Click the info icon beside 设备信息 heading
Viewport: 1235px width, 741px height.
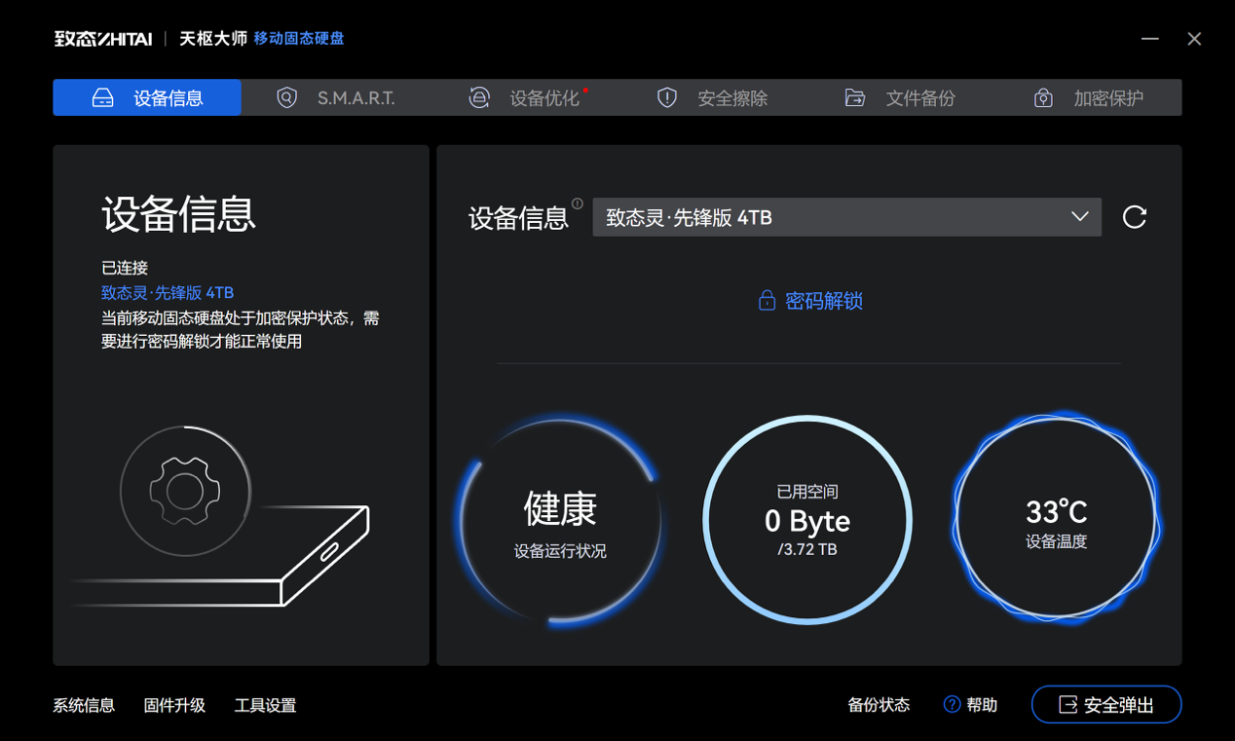(x=578, y=204)
